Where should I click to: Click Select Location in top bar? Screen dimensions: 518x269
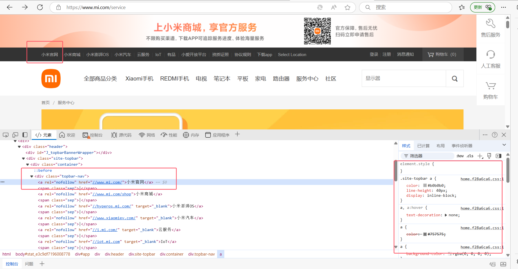pyautogui.click(x=292, y=54)
